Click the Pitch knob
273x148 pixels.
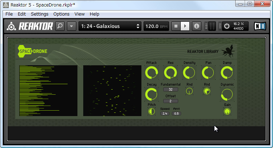coord(152,111)
